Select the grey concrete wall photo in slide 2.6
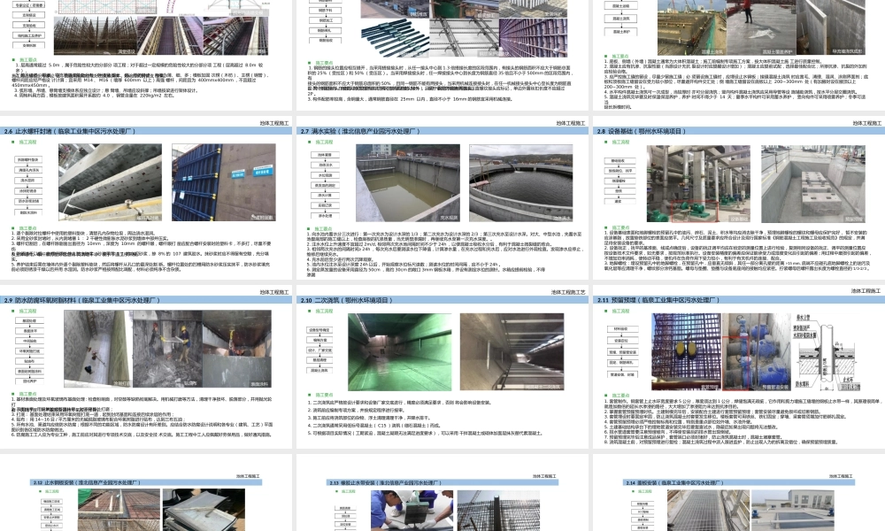This screenshot has height=531, width=885. (x=110, y=182)
